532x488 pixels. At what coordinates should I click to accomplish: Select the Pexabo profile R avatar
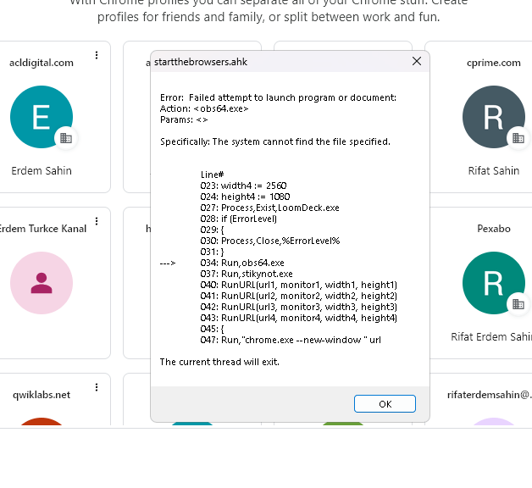click(494, 283)
